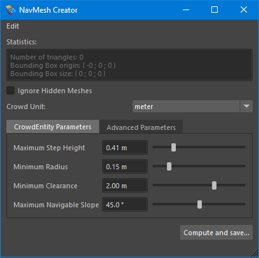The height and width of the screenshot is (258, 259).
Task: Click the Maximum Step Height value field
Action: (x=125, y=147)
